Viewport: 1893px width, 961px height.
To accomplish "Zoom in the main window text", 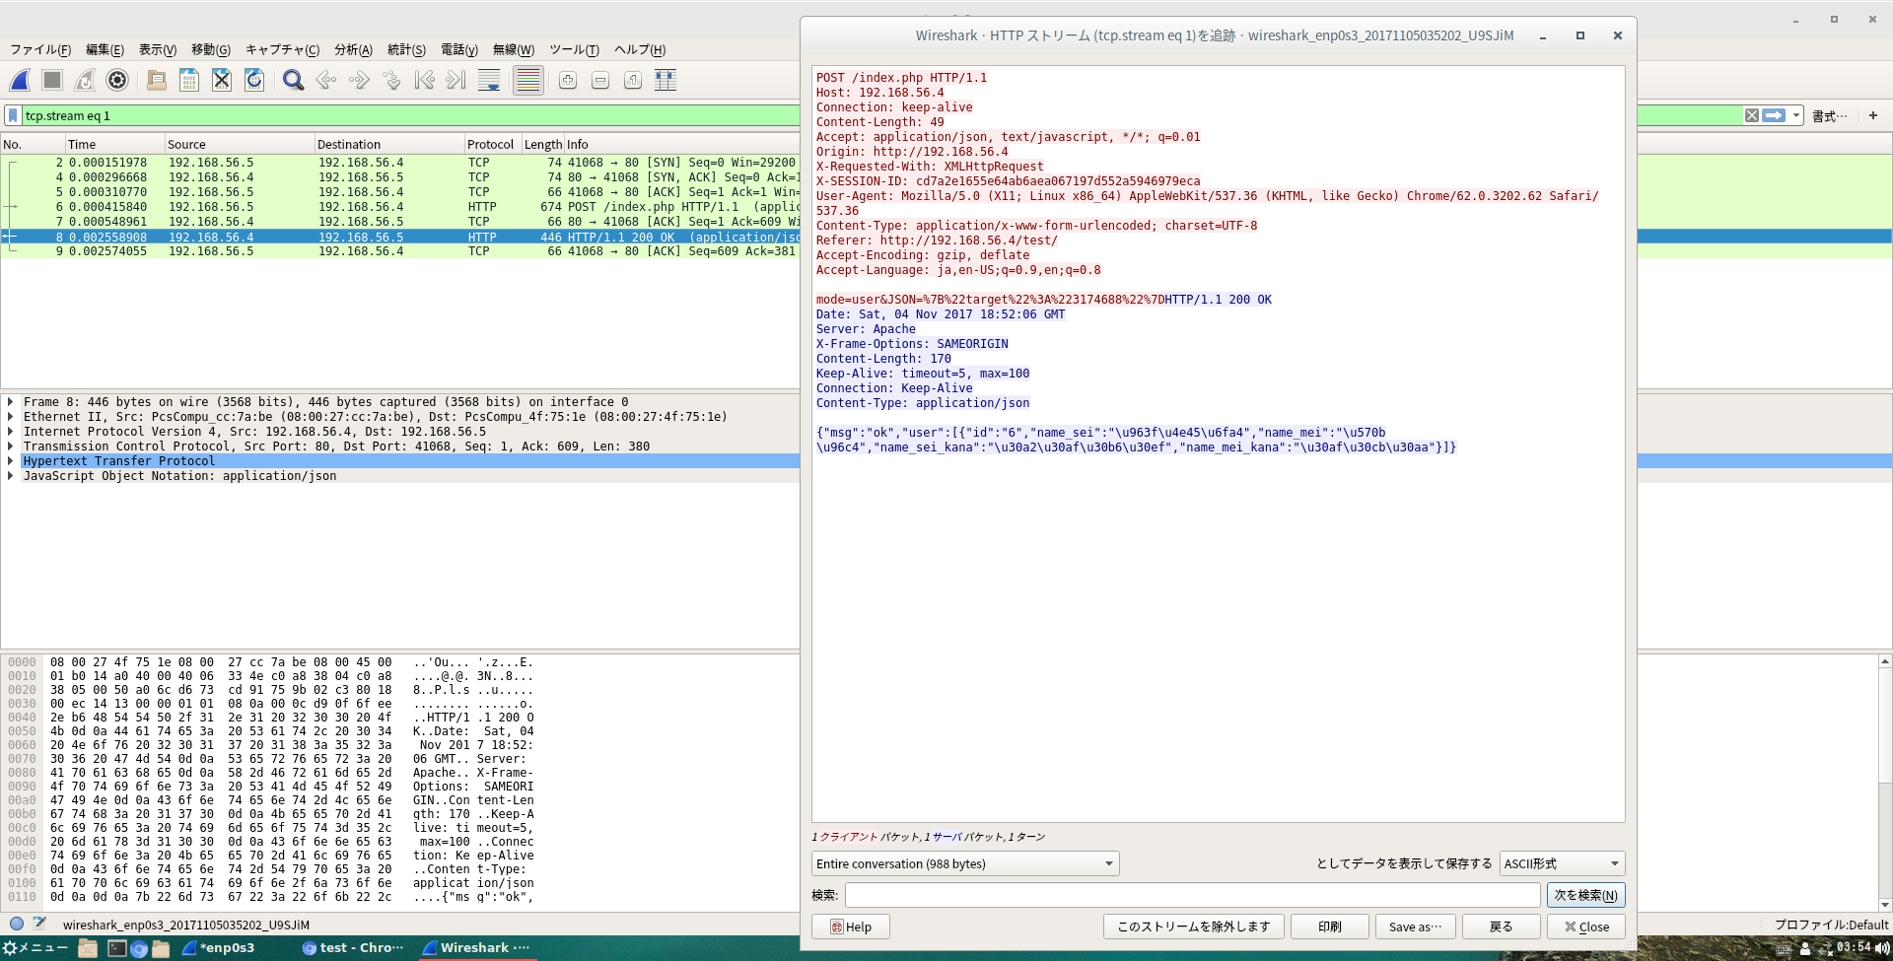I will (568, 81).
